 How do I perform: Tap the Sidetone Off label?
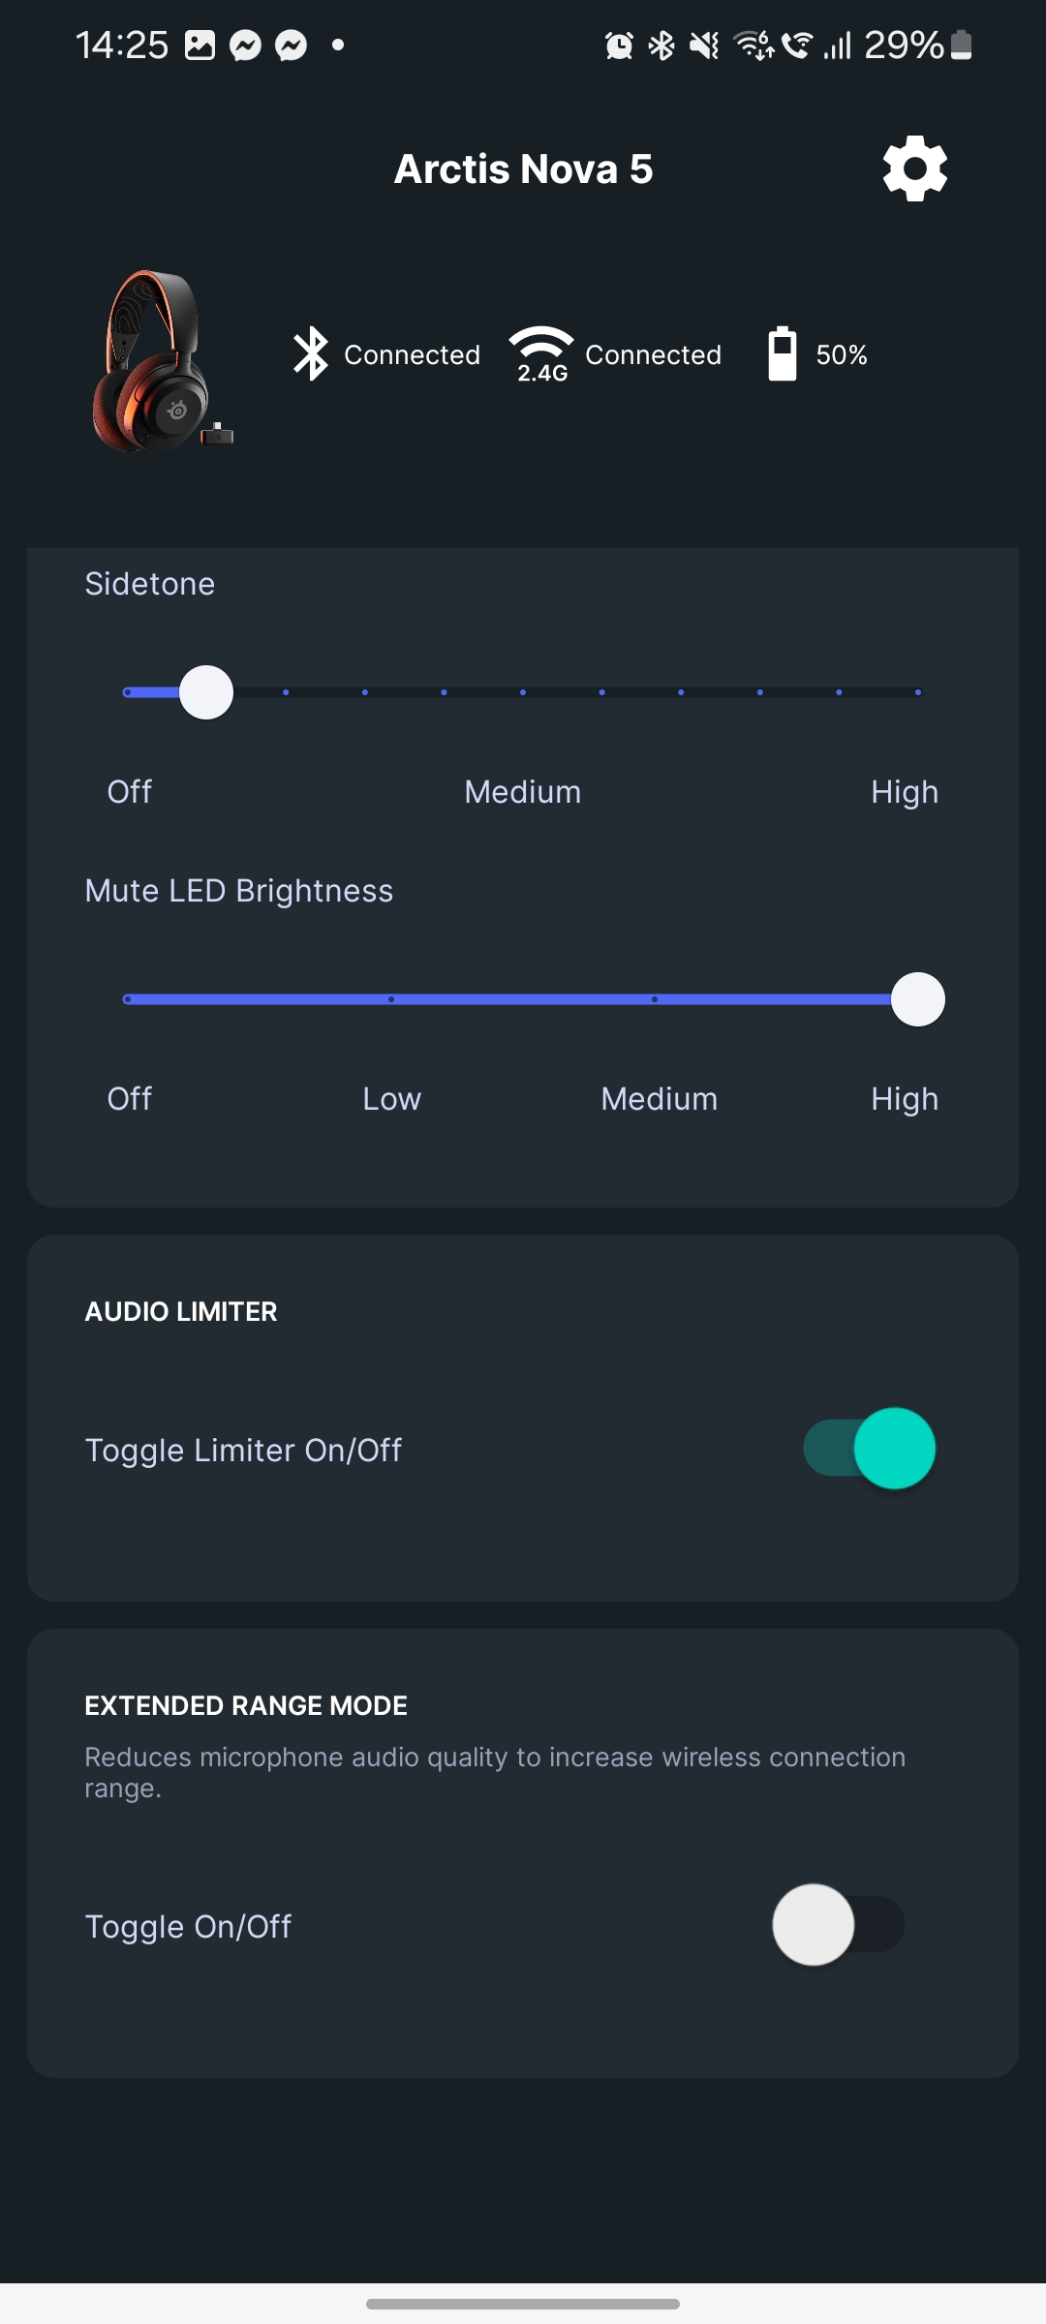tap(130, 792)
